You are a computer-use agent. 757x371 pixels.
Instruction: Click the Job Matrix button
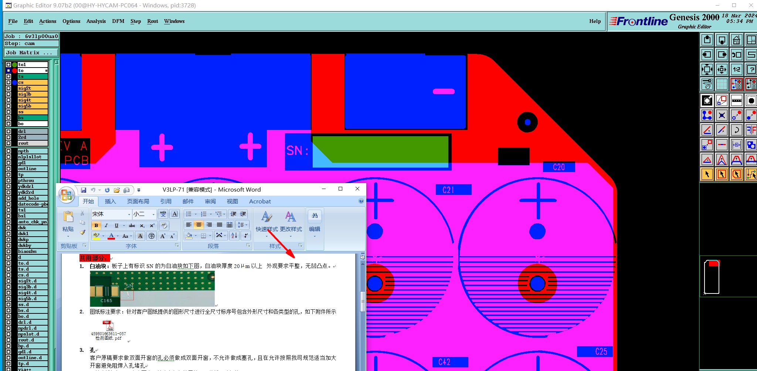pyautogui.click(x=31, y=53)
